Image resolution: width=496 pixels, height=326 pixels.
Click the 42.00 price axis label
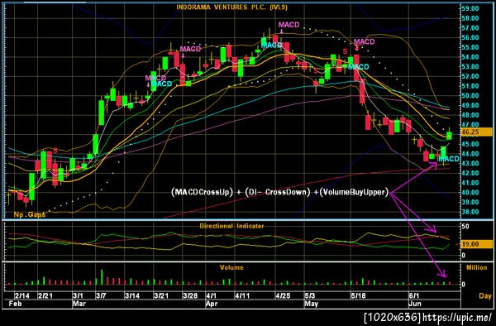(470, 173)
